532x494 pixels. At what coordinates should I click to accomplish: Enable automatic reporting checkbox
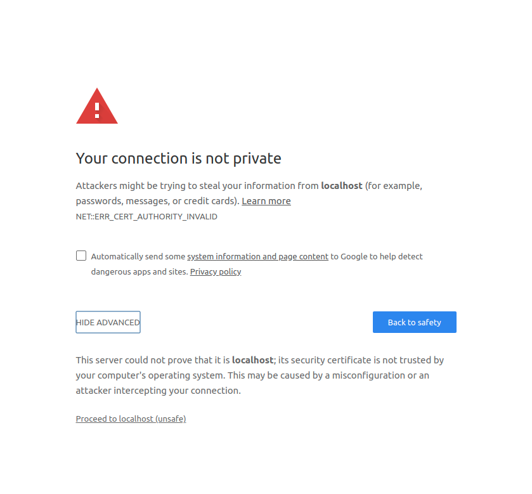click(x=81, y=256)
